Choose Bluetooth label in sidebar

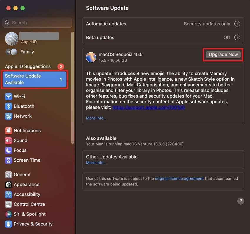coord(24,106)
